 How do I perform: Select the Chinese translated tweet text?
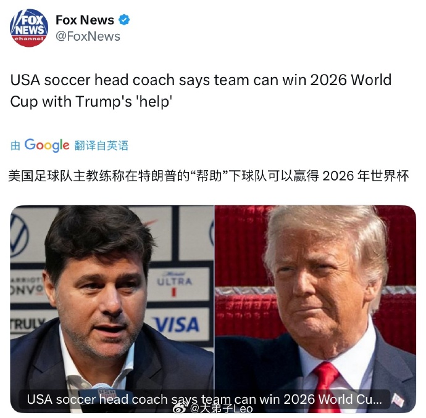tap(209, 176)
